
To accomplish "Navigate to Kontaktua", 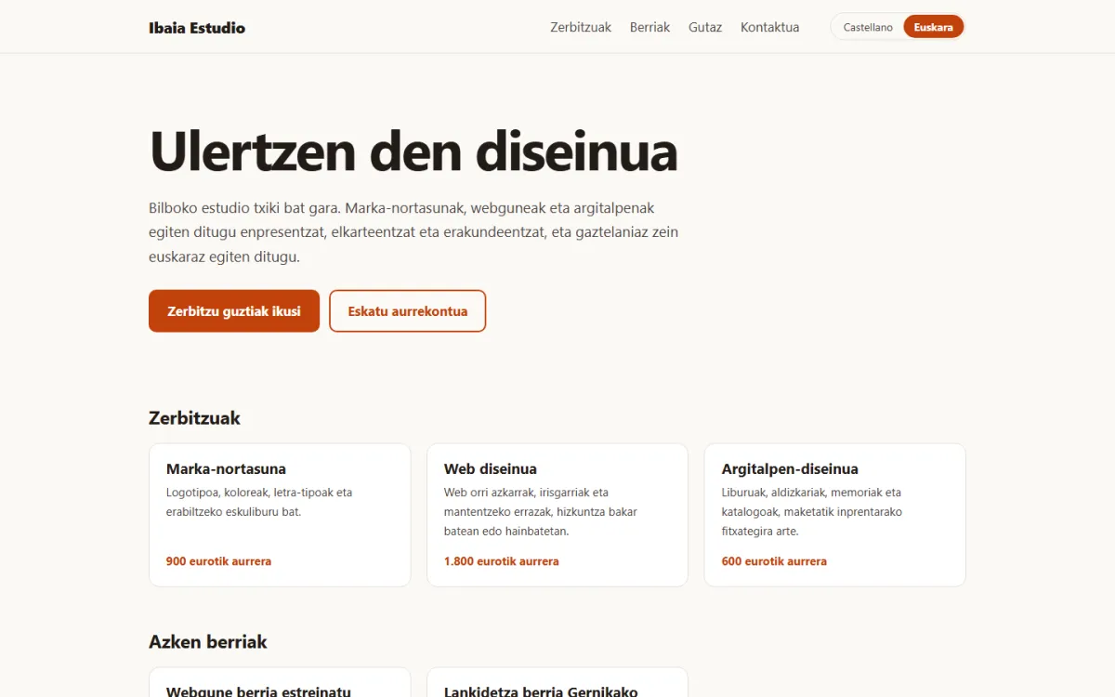I will [769, 27].
